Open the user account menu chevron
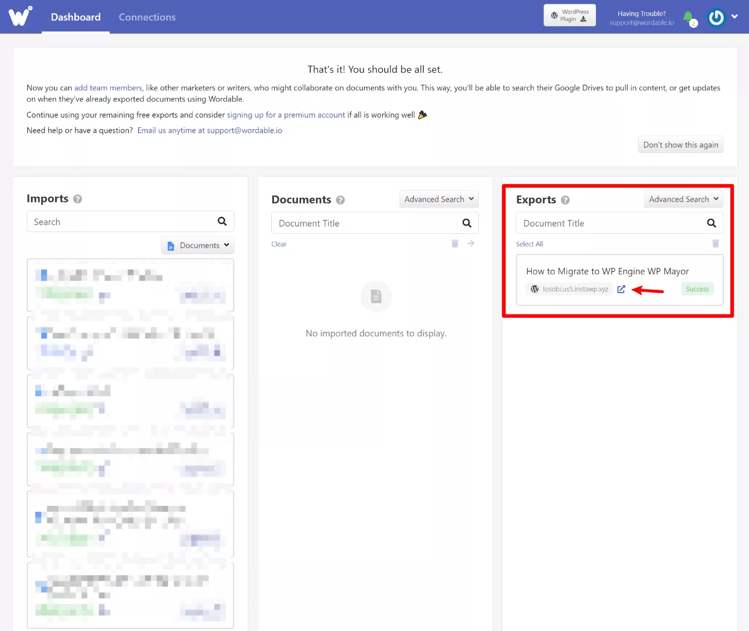The width and height of the screenshot is (749, 631). click(x=735, y=17)
